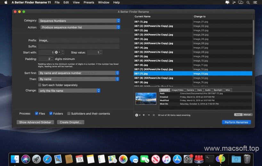Open the Presets menu in menu bar
The image size is (262, 166).
point(89,3)
